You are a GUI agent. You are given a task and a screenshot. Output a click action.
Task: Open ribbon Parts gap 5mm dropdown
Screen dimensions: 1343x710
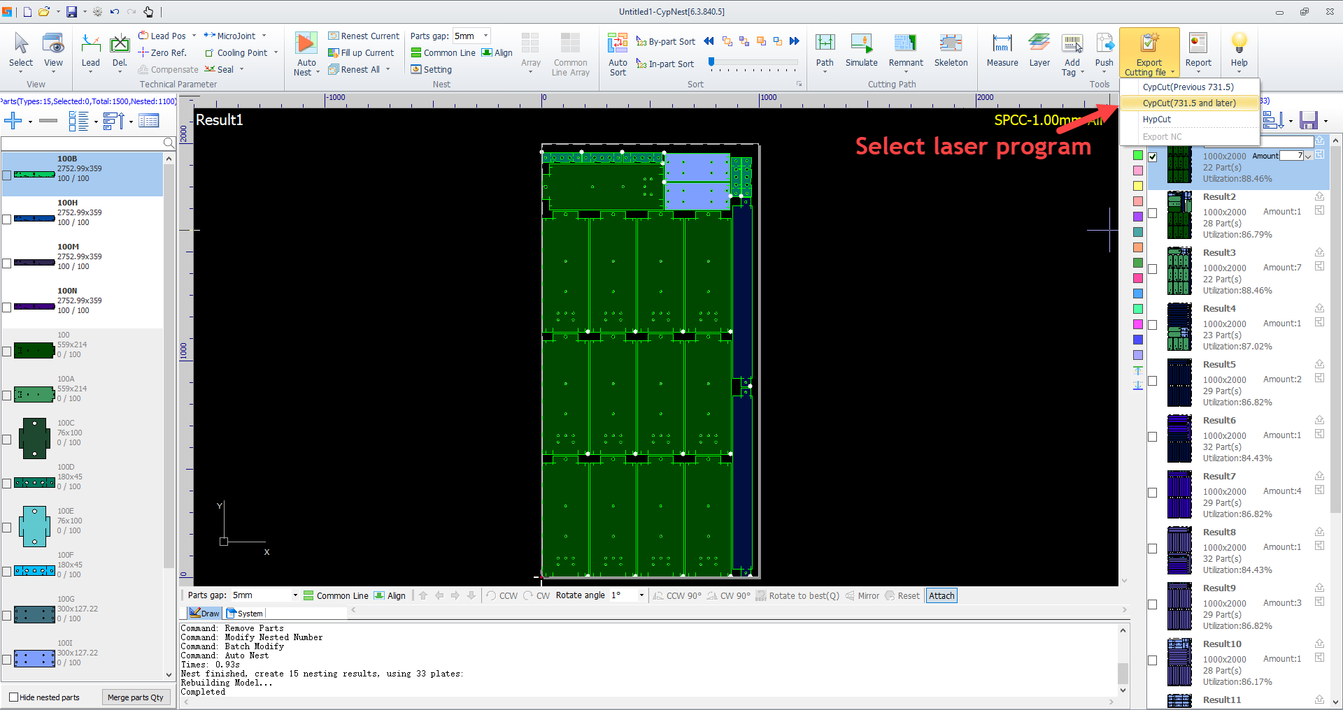click(485, 36)
